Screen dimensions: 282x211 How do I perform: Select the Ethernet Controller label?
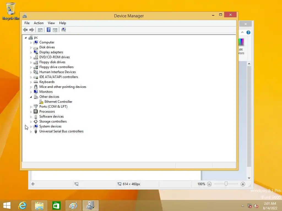pyautogui.click(x=58, y=102)
